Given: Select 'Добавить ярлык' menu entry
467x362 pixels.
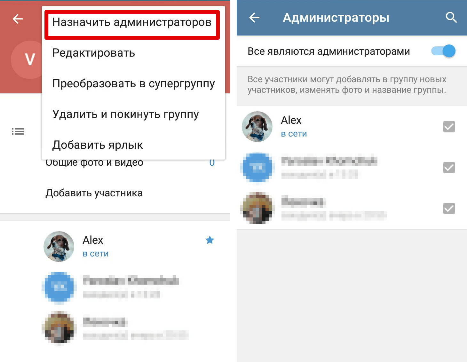Looking at the screenshot, I should coord(98,145).
